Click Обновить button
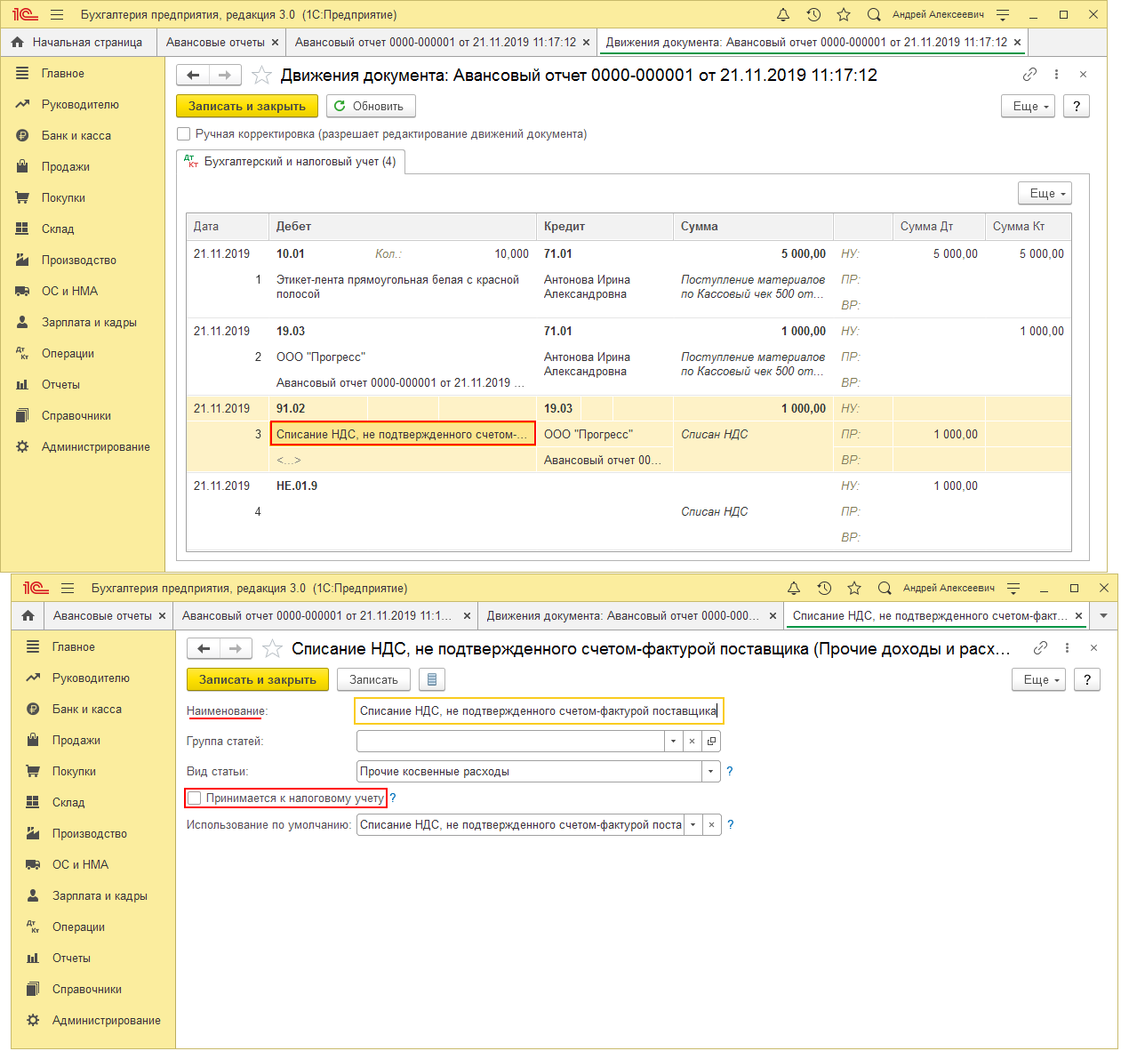Screen dimensions: 1121x1051 (371, 106)
